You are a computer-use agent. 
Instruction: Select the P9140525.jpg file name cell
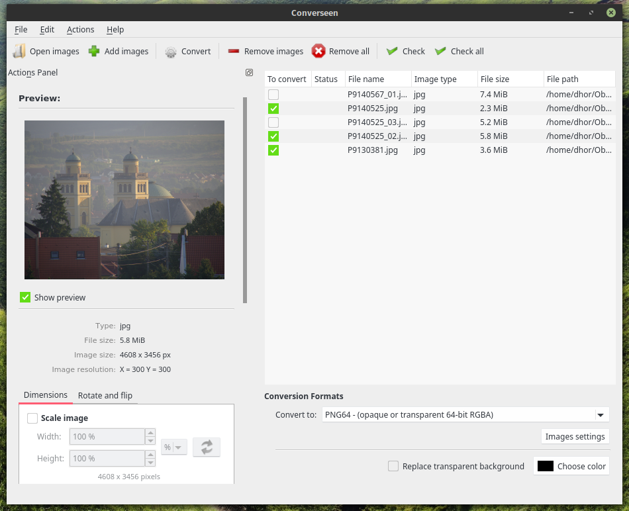pyautogui.click(x=378, y=109)
